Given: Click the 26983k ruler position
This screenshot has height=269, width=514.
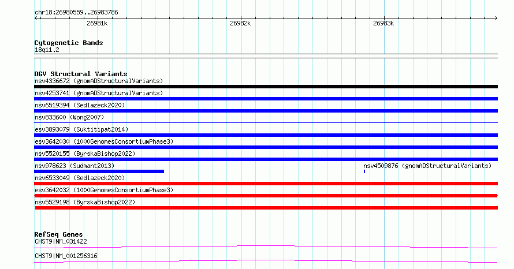Looking at the screenshot, I should coord(383,23).
